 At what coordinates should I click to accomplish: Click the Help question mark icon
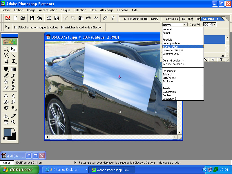pos(113,18)
